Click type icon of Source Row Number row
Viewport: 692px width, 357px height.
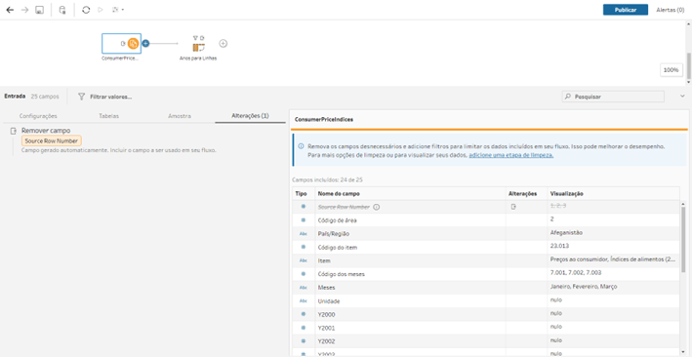pos(304,207)
